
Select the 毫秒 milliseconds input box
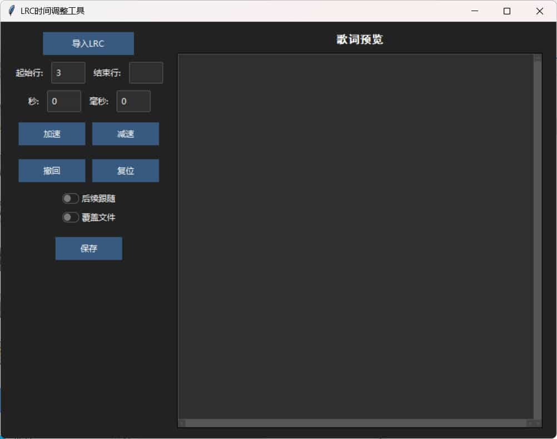tap(133, 101)
